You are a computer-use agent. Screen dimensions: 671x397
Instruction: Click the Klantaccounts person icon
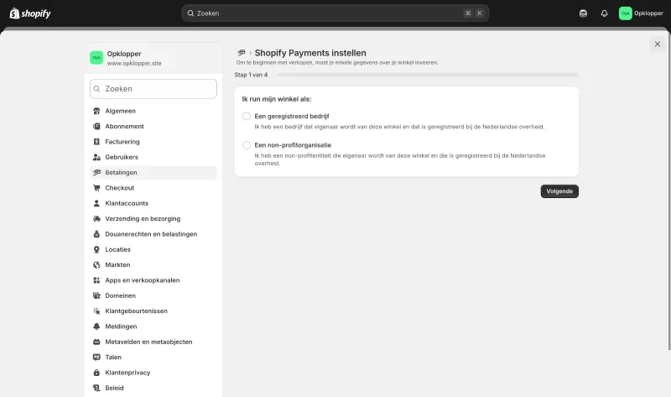click(x=96, y=203)
